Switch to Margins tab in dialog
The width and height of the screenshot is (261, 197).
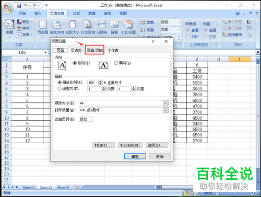coord(76,51)
